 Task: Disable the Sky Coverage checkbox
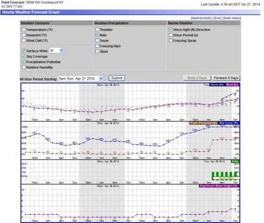[x=24, y=56]
